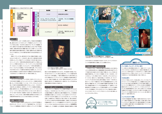Click the Jean Calvin portrait painting
The image size is (162, 114).
pos(59,53)
